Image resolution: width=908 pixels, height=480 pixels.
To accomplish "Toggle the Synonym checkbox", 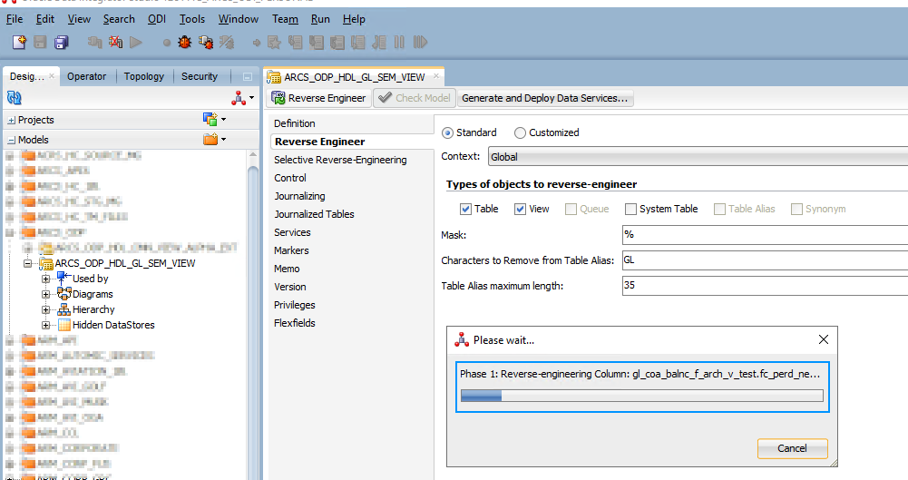I will tap(796, 209).
